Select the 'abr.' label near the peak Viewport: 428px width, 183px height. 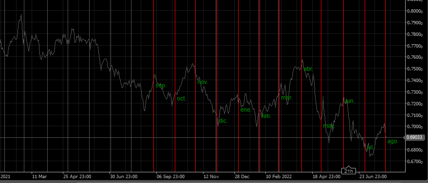(x=308, y=69)
